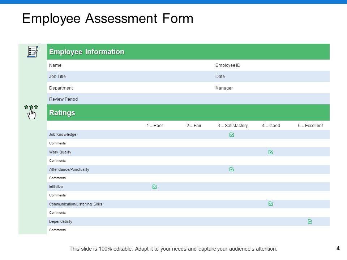The width and height of the screenshot is (347, 260).
Task: Click the Employee ID field
Action: [x=228, y=65]
